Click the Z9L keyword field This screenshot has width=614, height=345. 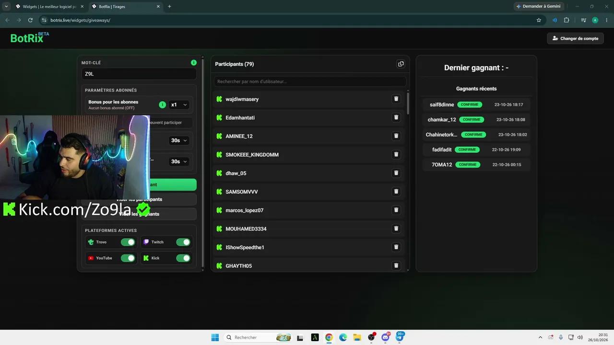pyautogui.click(x=139, y=74)
